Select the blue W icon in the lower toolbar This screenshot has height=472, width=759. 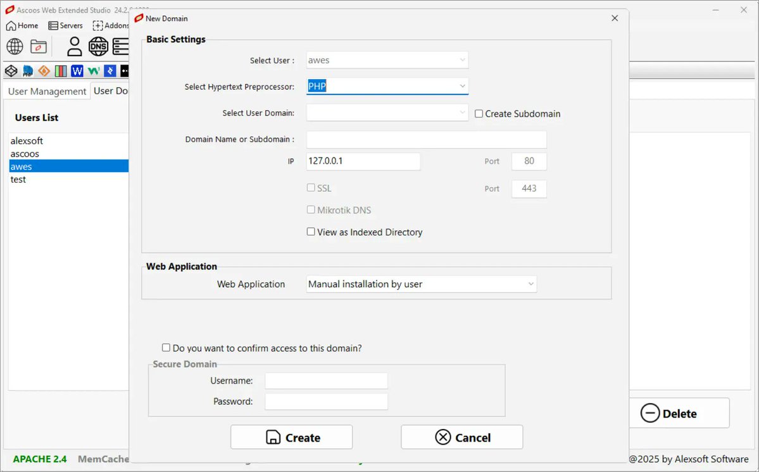tap(77, 71)
